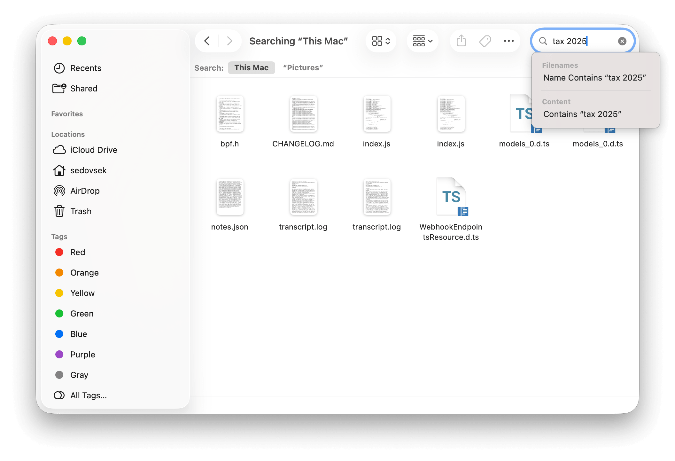Viewport: 675px width, 461px height.
Task: Open the Share menu in the toolbar
Action: 461,41
